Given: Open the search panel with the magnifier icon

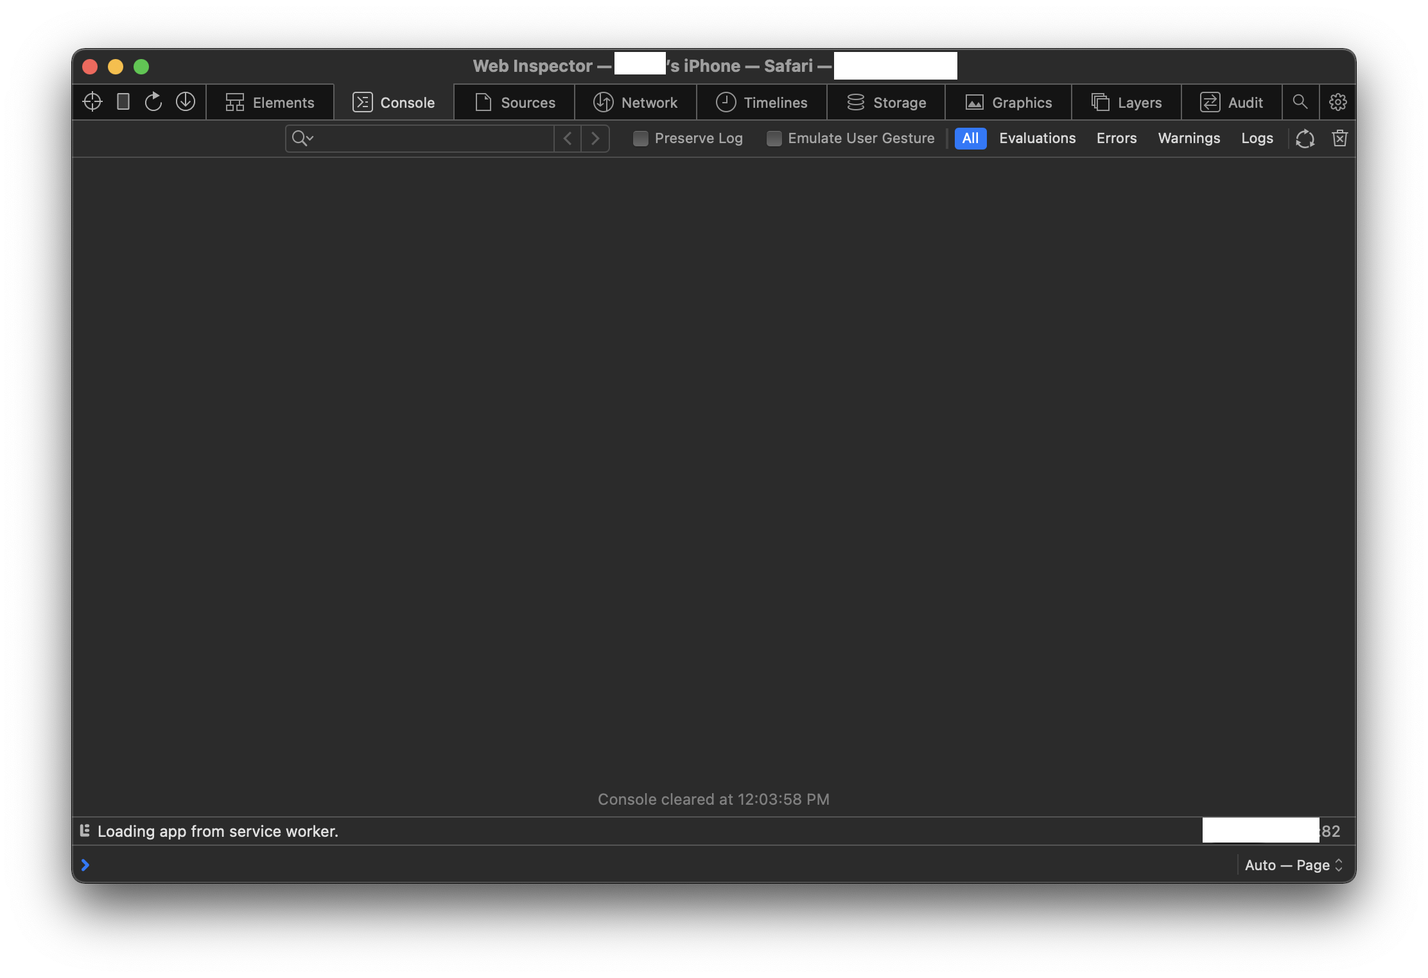Looking at the screenshot, I should 1301,101.
